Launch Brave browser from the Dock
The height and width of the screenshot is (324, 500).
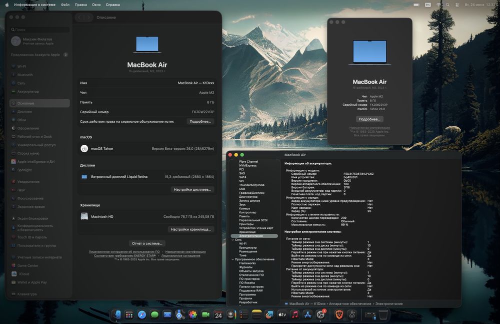[339, 314]
